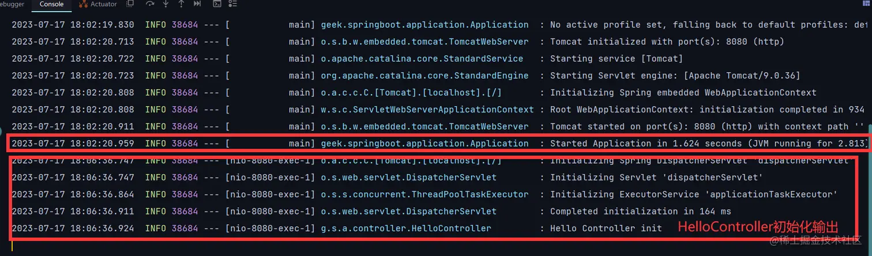Click the red HelloController annotation text
The height and width of the screenshot is (256, 872).
(x=757, y=227)
